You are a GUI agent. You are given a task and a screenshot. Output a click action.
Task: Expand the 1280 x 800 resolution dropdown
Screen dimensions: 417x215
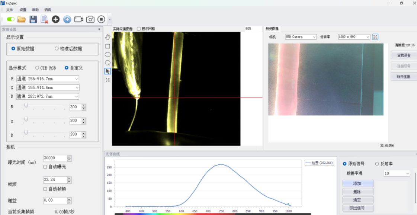354,37
